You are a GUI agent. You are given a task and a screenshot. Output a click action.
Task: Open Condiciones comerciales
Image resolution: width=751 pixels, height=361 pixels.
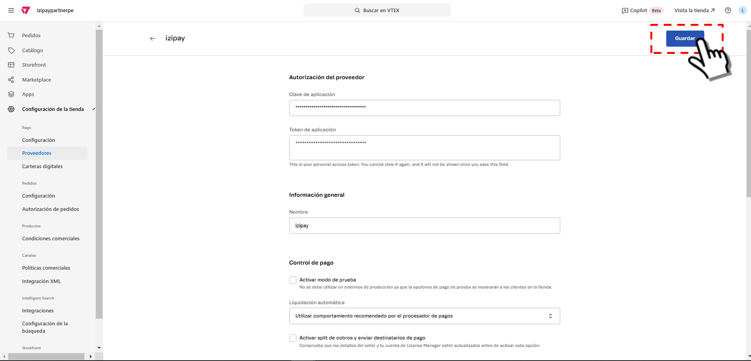coord(51,239)
